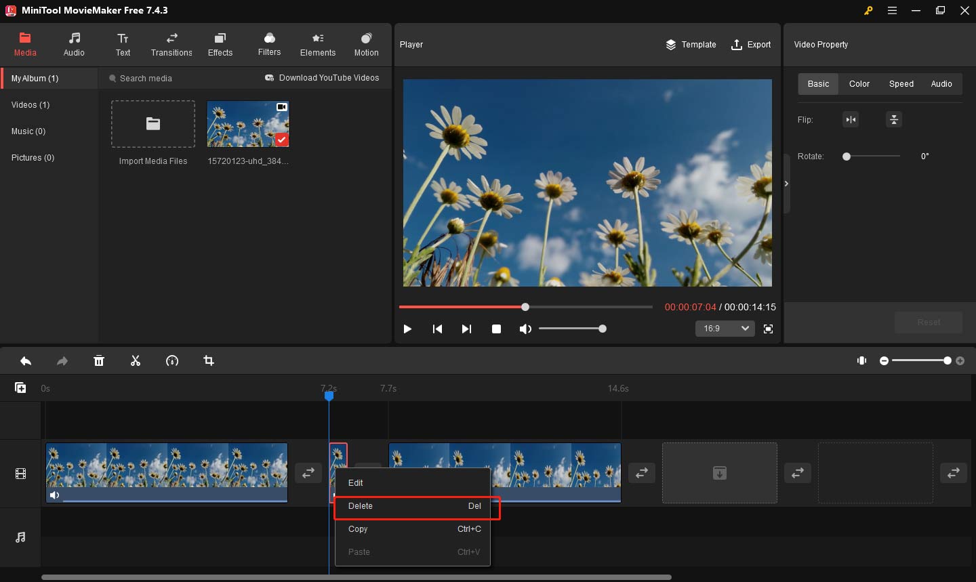Mute the first clip's speaker icon

pyautogui.click(x=55, y=495)
